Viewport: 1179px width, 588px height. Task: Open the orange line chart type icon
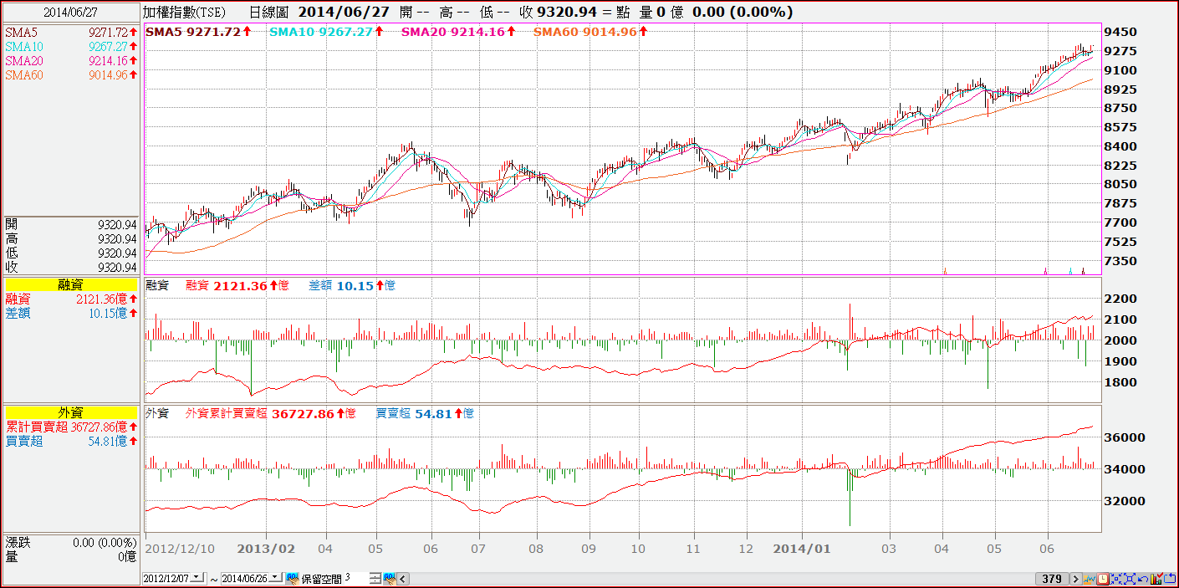tap(1090, 579)
